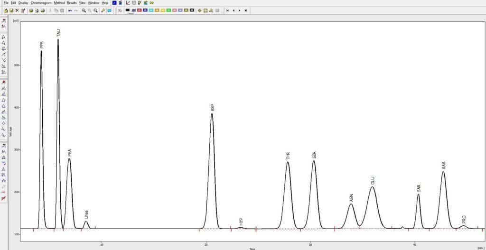Click the ASN peak label

(x=352, y=198)
